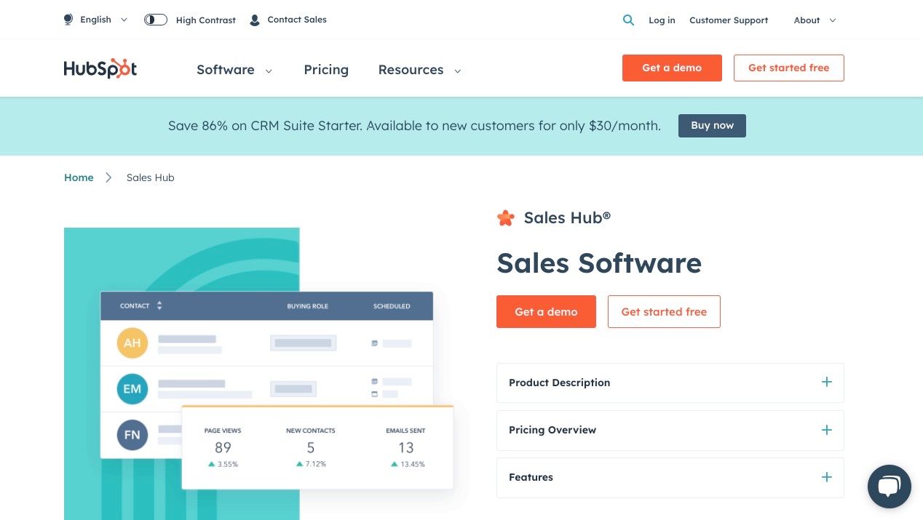Click the Emails Sent 13 stat

(406, 447)
